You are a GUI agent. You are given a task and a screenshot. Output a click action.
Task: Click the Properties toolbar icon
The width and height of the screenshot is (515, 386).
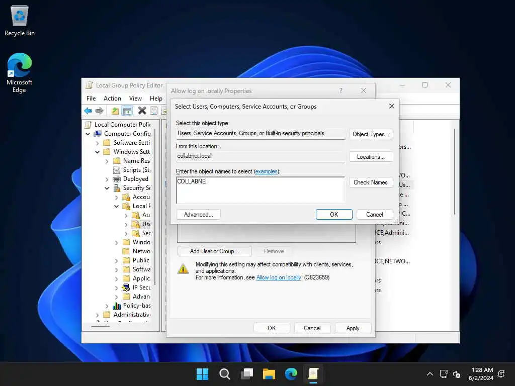[153, 111]
